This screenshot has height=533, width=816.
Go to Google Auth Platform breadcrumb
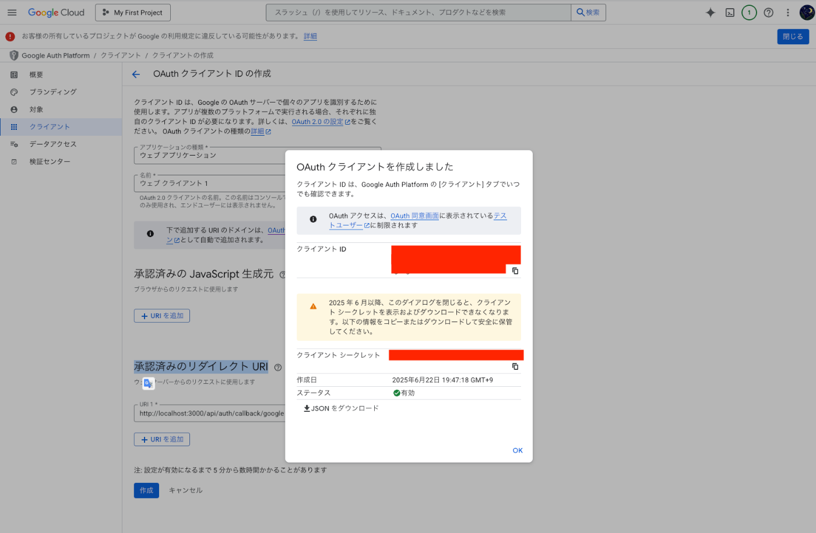point(55,55)
